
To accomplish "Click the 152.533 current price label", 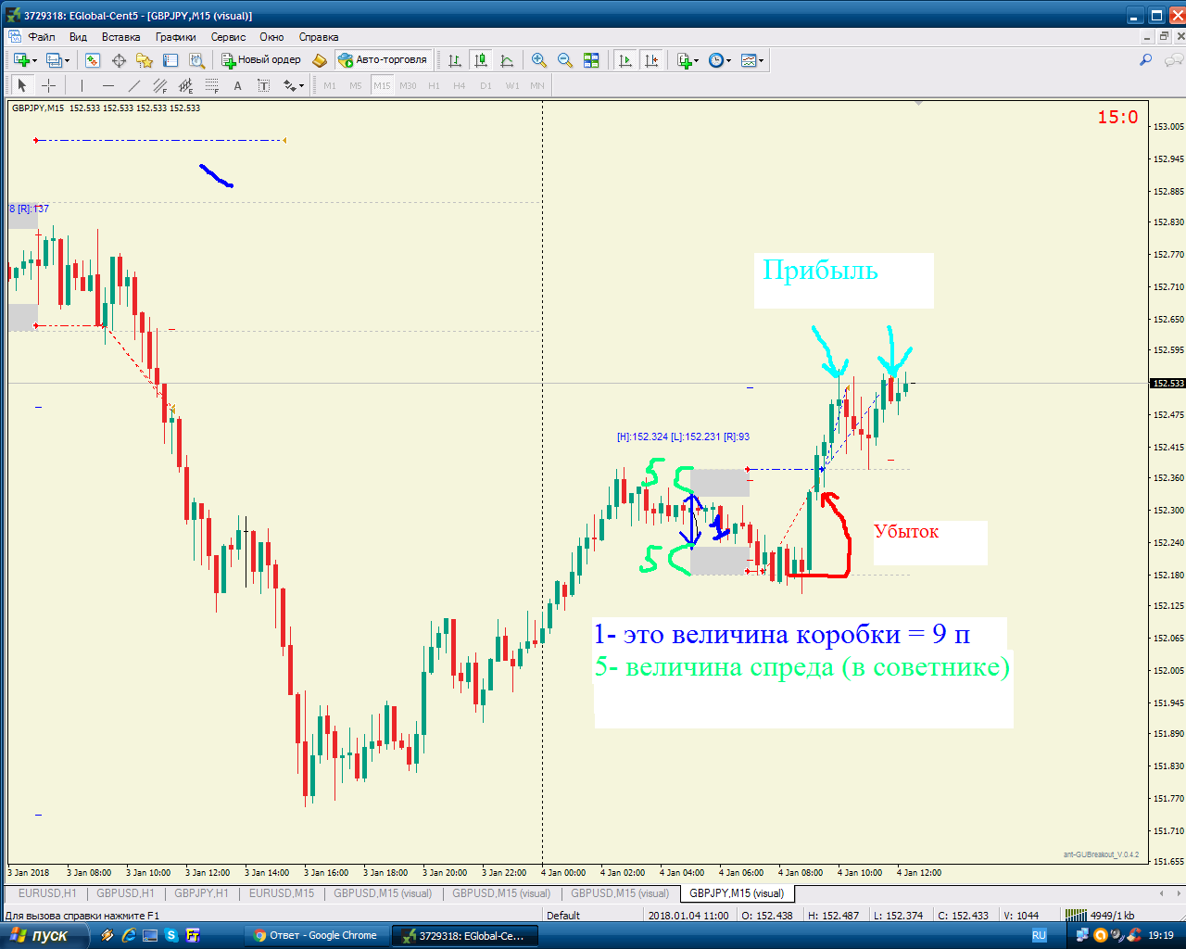I will [x=1168, y=383].
